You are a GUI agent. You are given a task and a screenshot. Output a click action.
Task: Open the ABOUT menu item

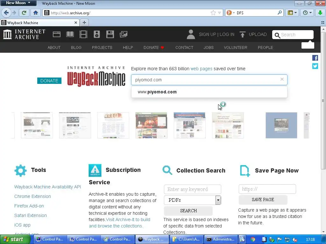coord(54,48)
